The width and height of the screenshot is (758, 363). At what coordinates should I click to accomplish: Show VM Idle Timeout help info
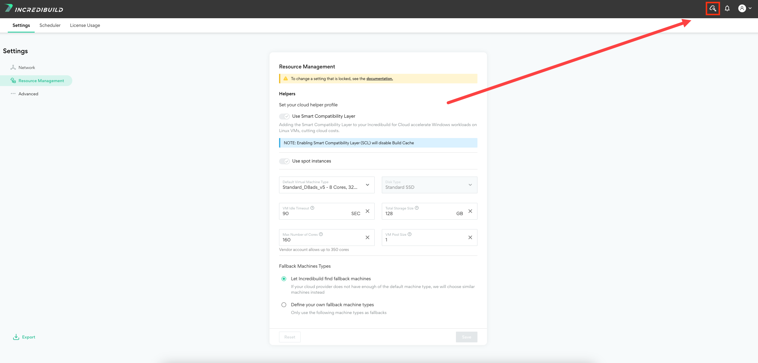[x=312, y=208]
